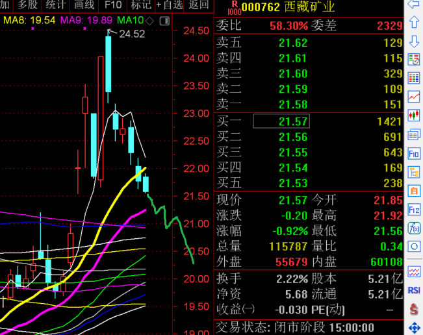Open the stacked windows icon
This screenshot has width=423, height=335.
coord(414,134)
